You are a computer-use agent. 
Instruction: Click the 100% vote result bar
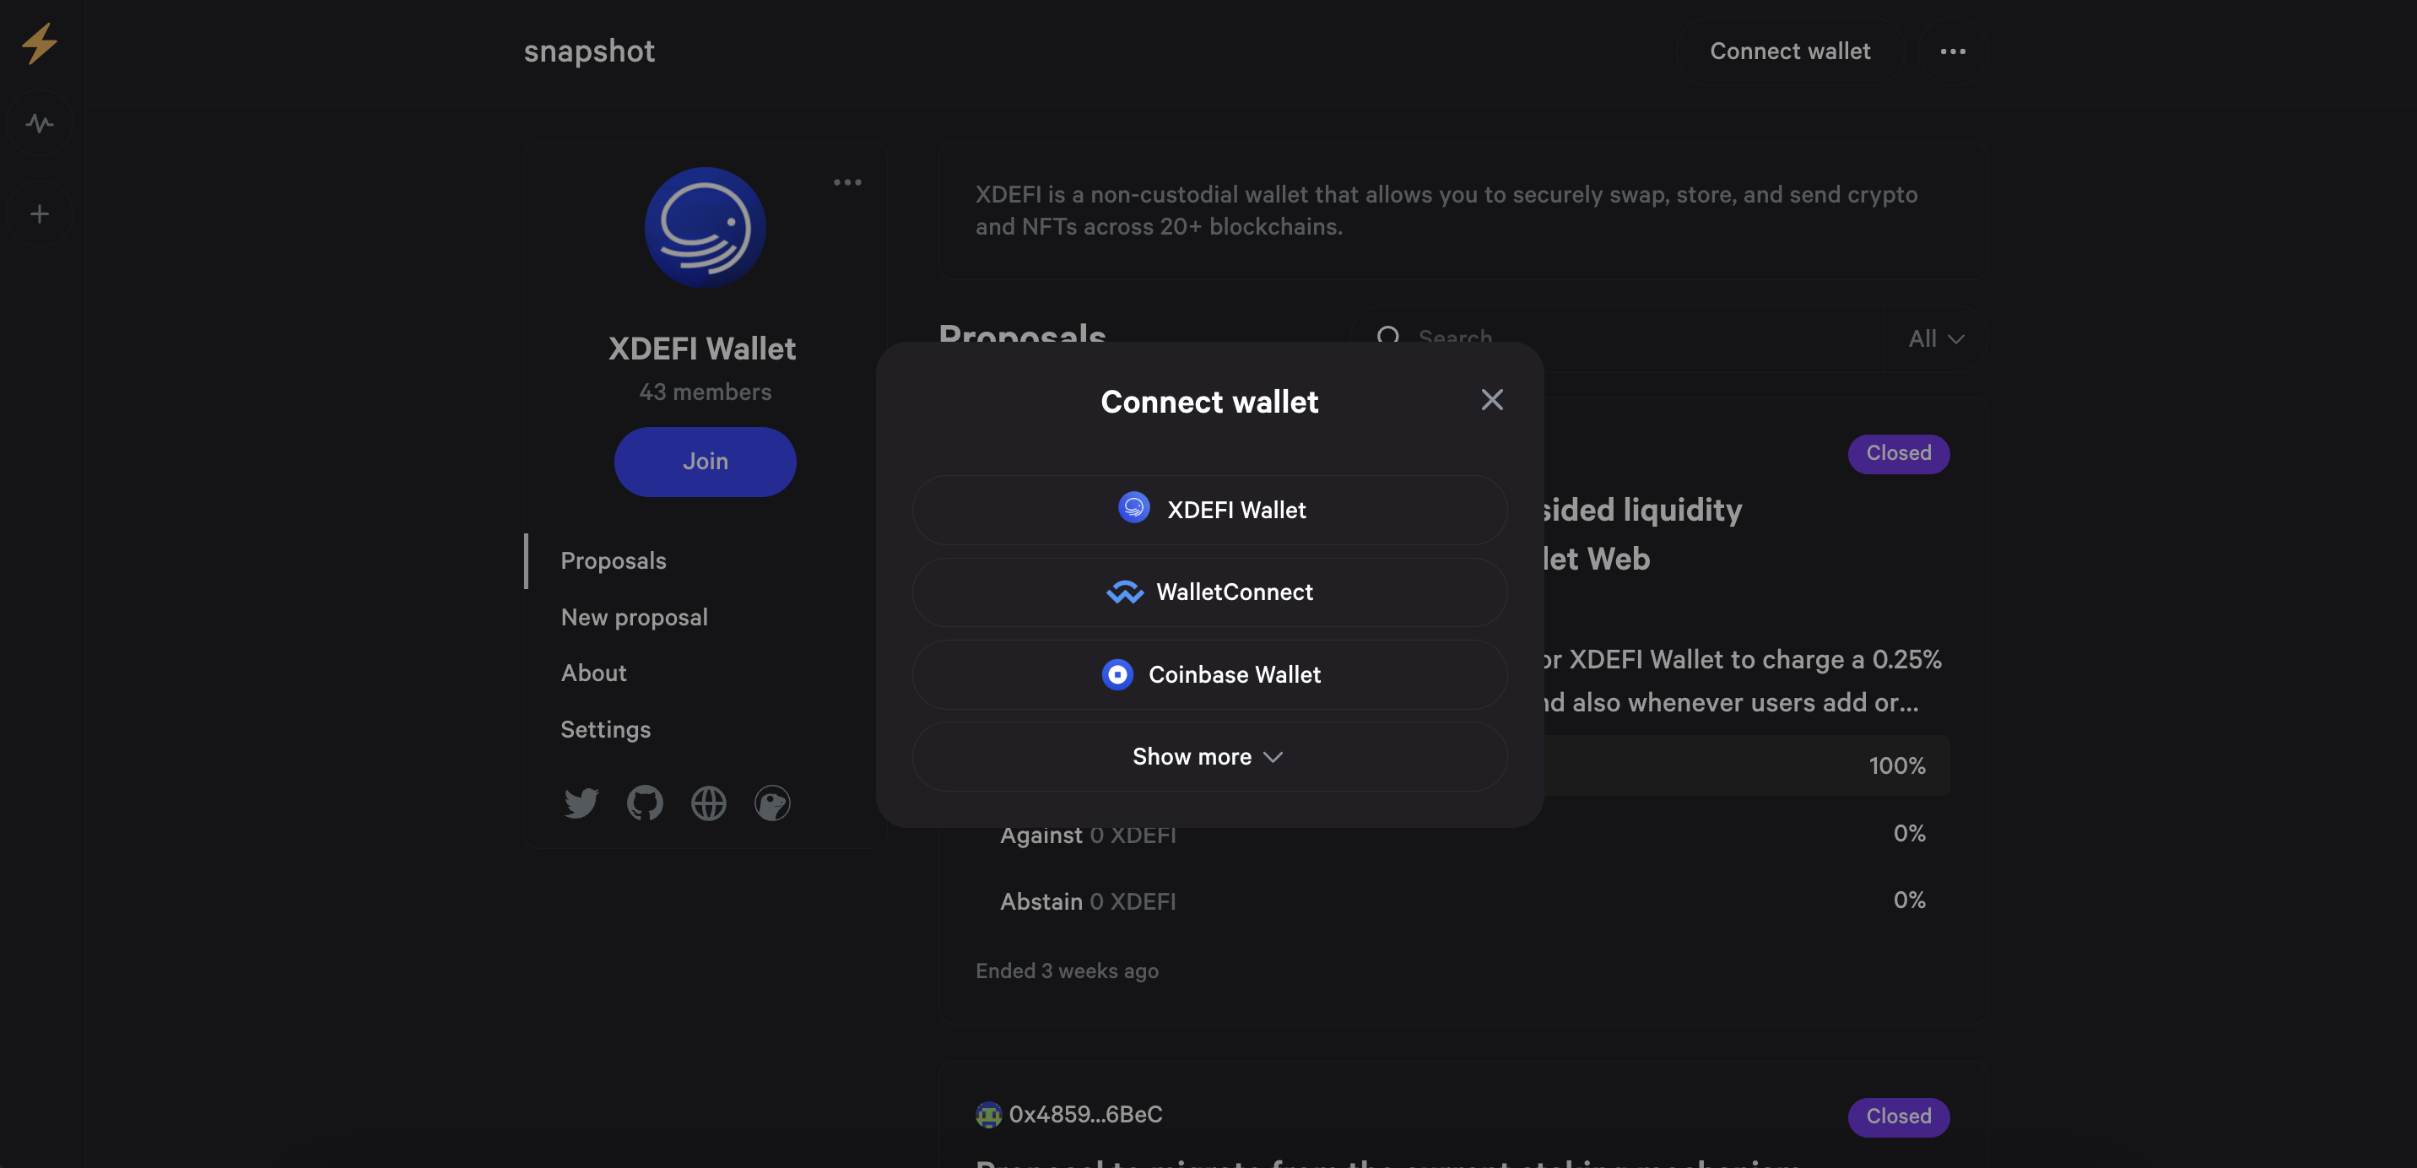[x=1746, y=765]
